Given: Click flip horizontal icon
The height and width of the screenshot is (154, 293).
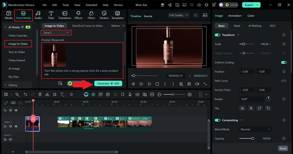Looking at the screenshot, I should [242, 108].
